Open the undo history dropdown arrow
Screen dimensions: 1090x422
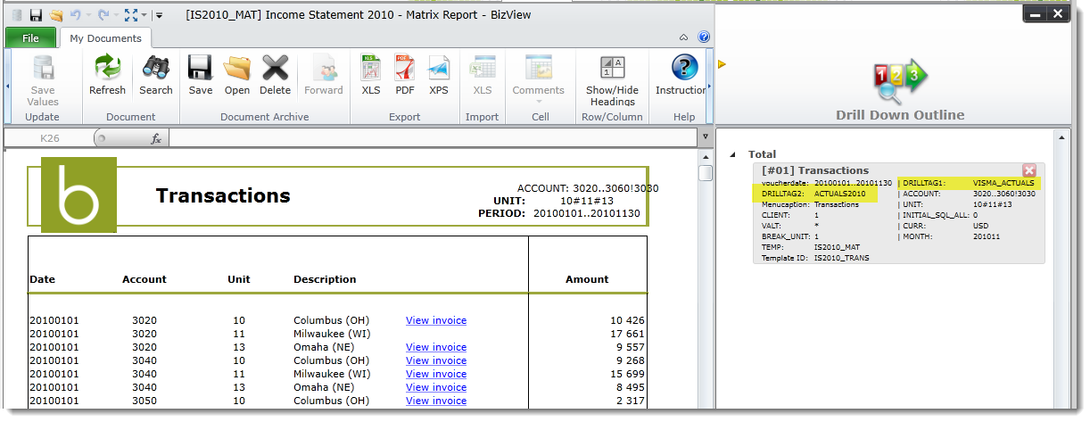87,15
